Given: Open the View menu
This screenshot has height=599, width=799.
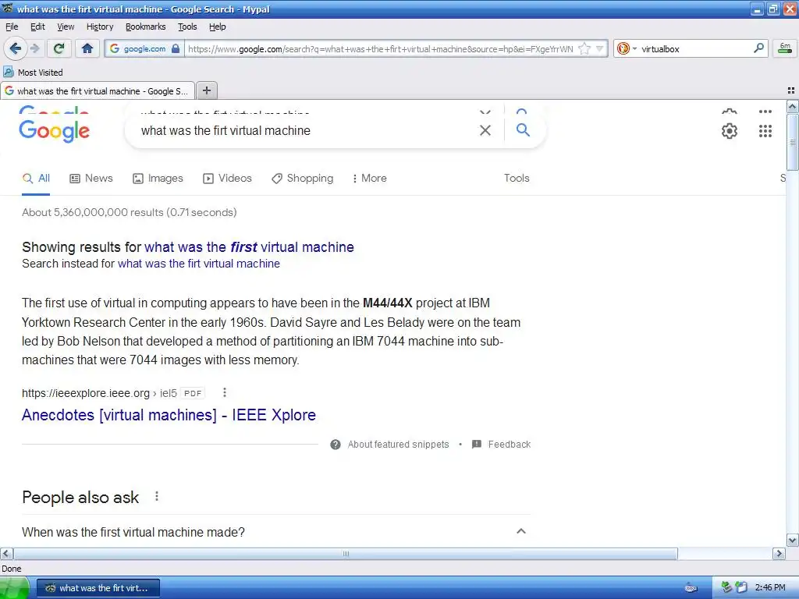Looking at the screenshot, I should [x=66, y=27].
